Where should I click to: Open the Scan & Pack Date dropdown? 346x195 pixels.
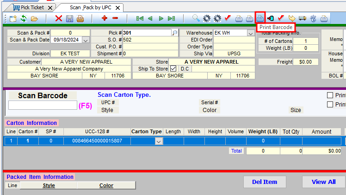[86, 40]
